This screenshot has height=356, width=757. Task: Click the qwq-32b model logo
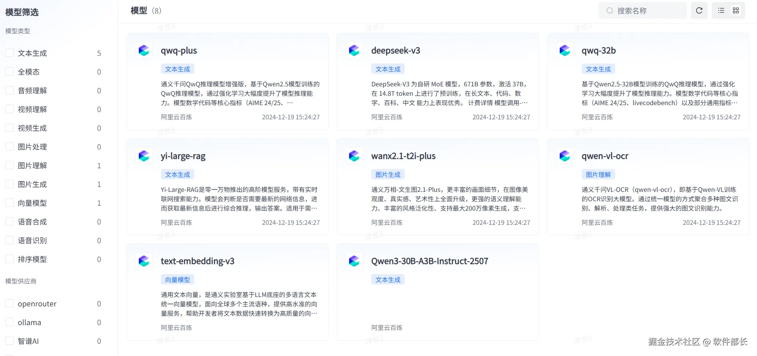click(x=565, y=51)
